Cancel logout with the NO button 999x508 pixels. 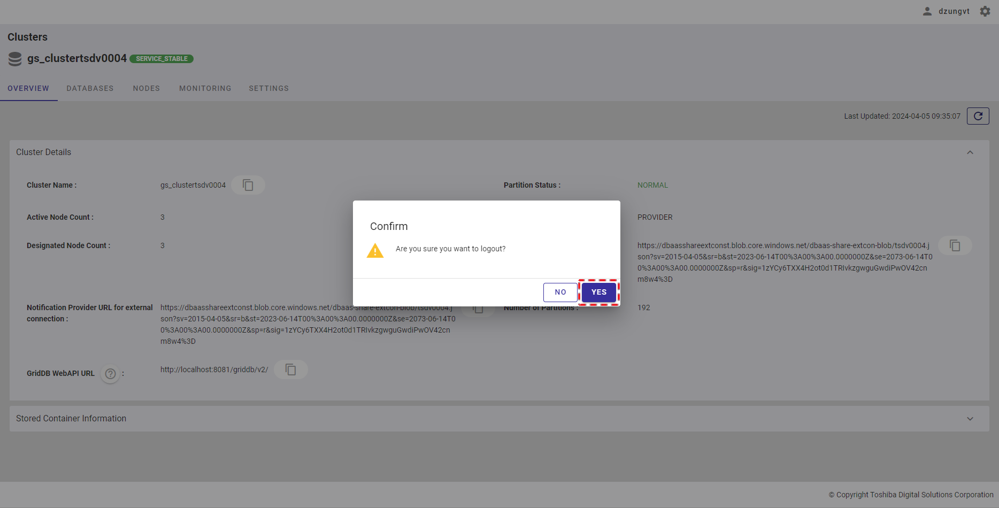coord(560,293)
